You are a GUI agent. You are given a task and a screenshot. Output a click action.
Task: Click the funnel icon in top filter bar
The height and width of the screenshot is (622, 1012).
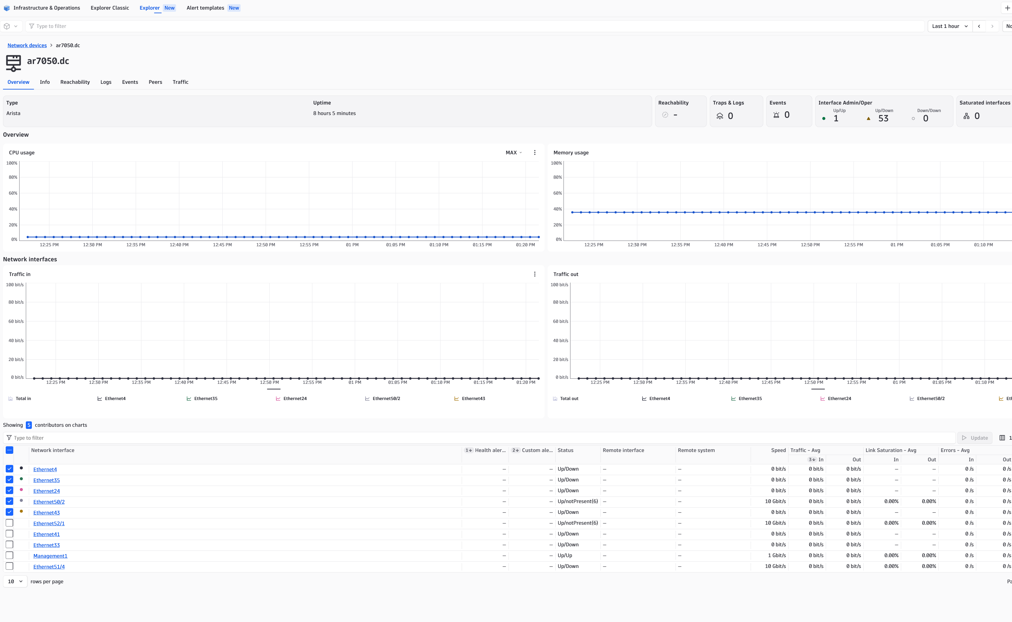(32, 26)
